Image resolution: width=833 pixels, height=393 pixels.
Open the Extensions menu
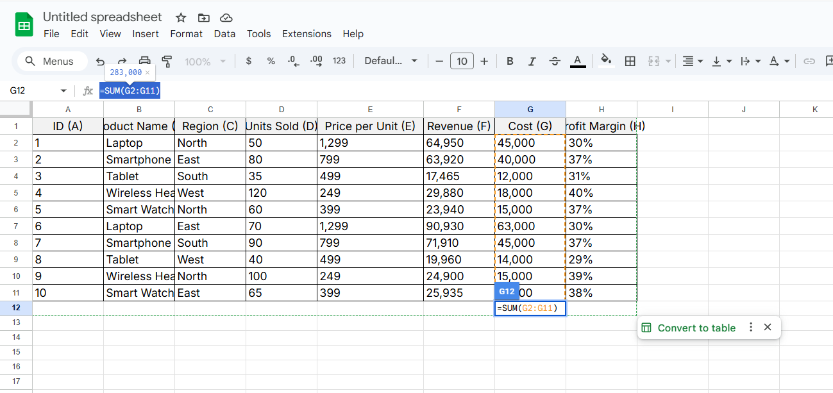[x=307, y=34]
